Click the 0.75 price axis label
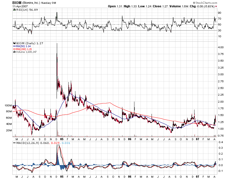 221,136
